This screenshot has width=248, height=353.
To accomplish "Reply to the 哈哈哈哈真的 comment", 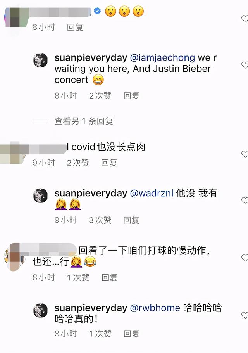I will pos(131,334).
